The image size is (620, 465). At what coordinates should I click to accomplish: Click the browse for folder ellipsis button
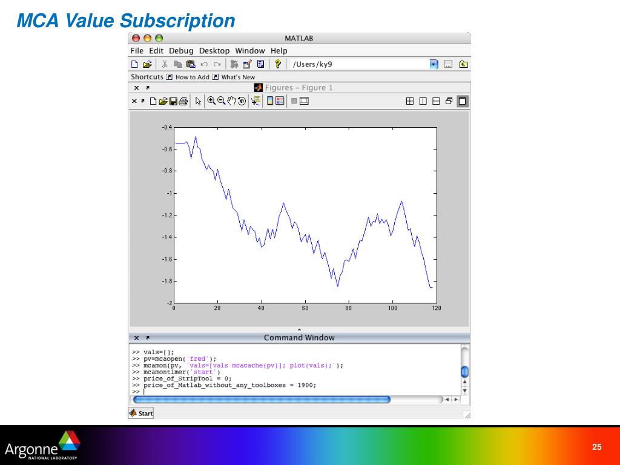click(448, 64)
